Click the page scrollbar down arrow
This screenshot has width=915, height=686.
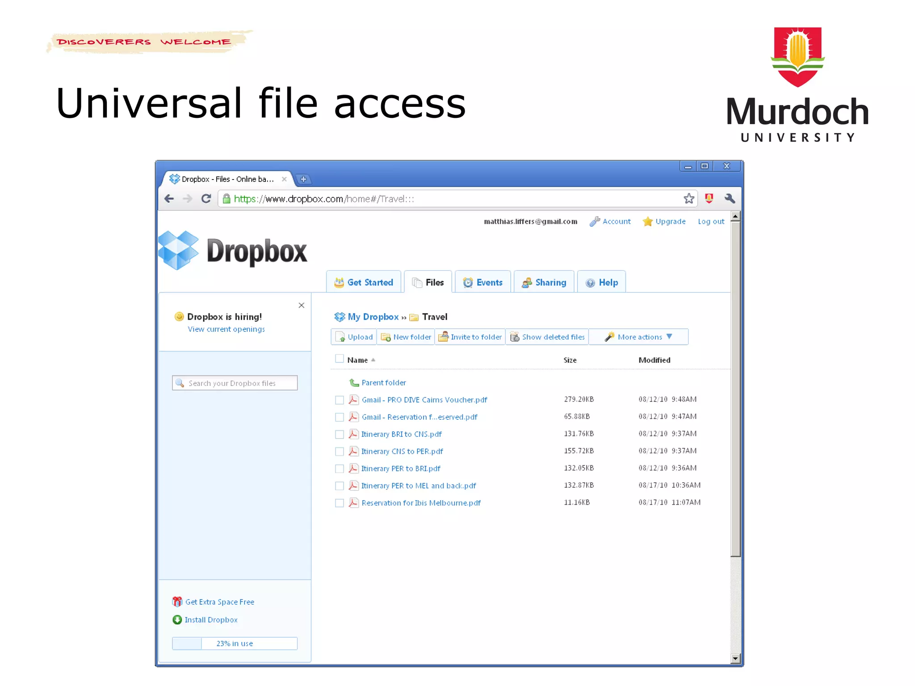tap(735, 658)
